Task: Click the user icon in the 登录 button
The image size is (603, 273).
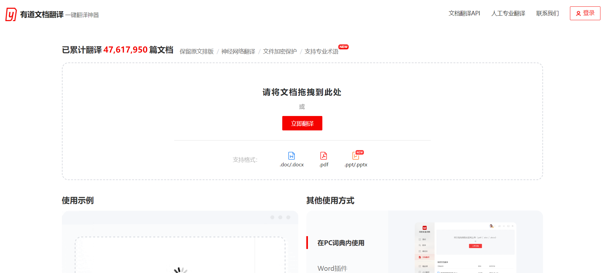Action: (x=578, y=13)
